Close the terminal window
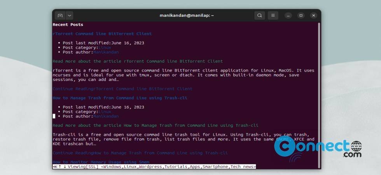 click(x=313, y=16)
